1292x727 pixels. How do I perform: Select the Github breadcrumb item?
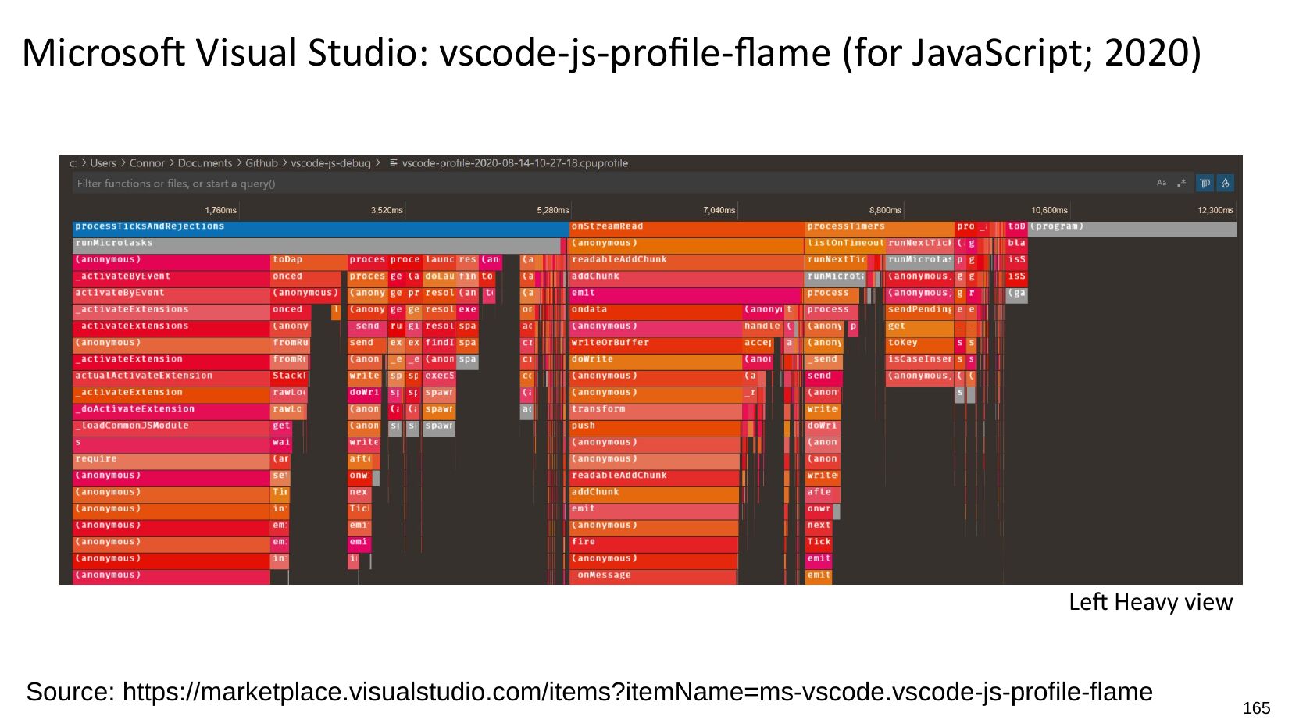coord(262,163)
